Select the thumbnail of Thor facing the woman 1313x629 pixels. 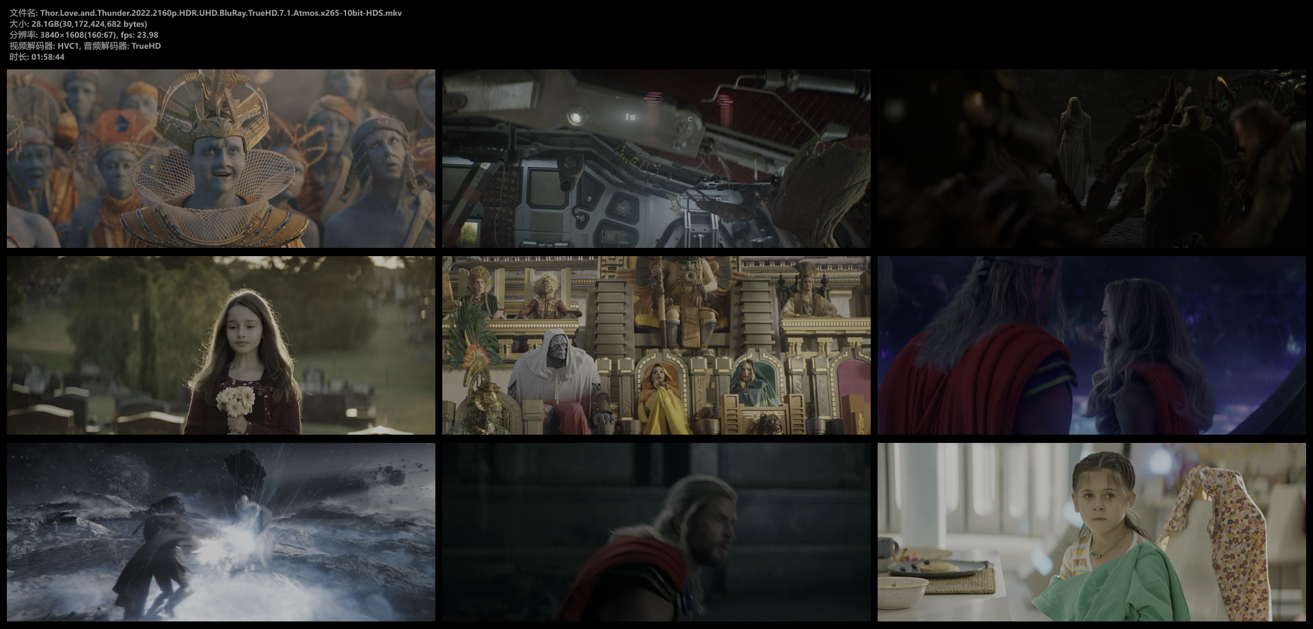(1092, 345)
